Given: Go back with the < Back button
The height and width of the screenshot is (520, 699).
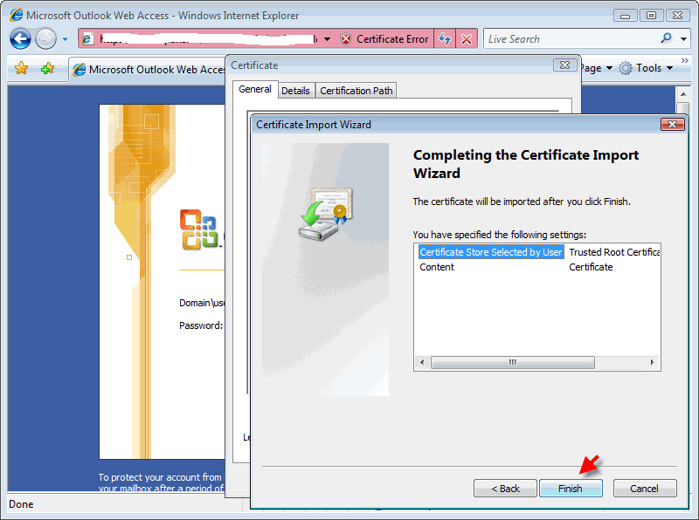Looking at the screenshot, I should tap(505, 489).
